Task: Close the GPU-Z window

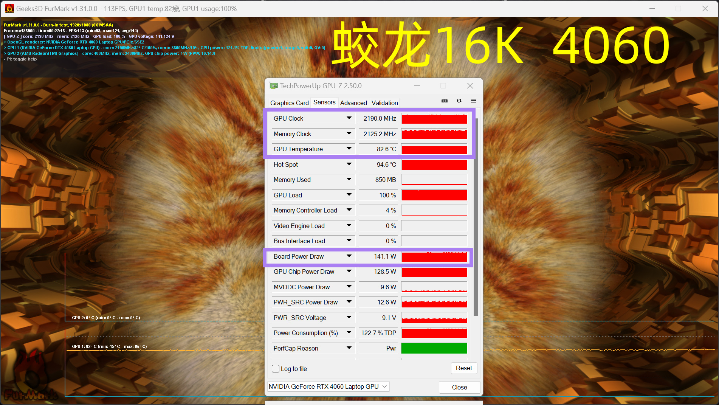Action: (x=470, y=86)
